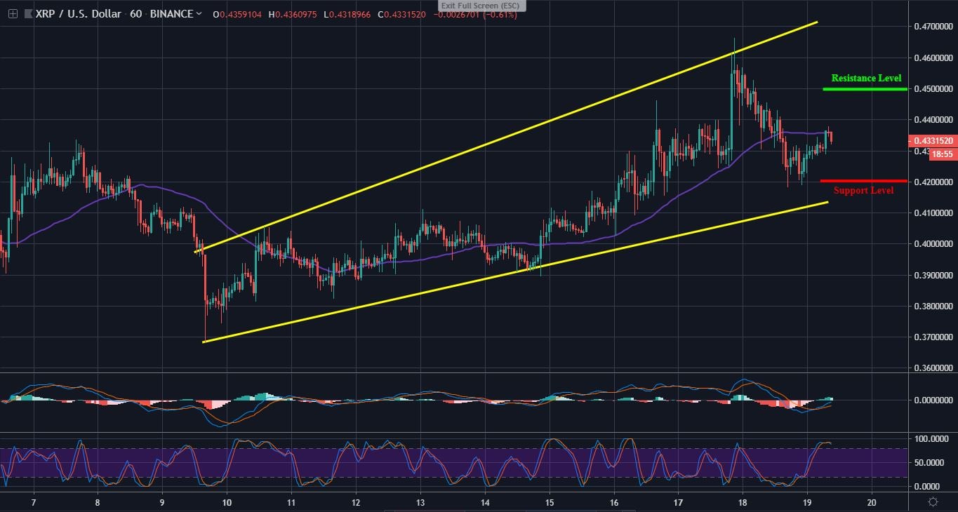This screenshot has height=512, width=958.
Task: Toggle fullscreen off with Exit Full Screen
Action: pyautogui.click(x=481, y=6)
